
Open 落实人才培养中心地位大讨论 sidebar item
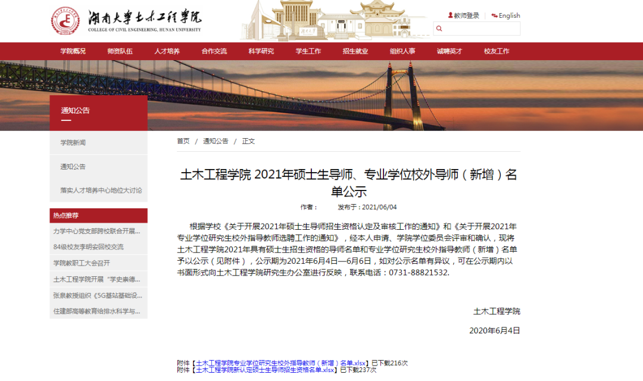coord(101,190)
